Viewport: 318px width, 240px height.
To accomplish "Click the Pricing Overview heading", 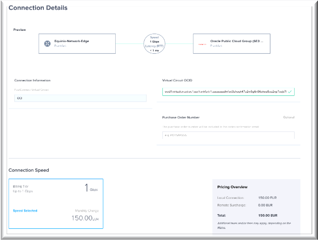I will (232, 187).
